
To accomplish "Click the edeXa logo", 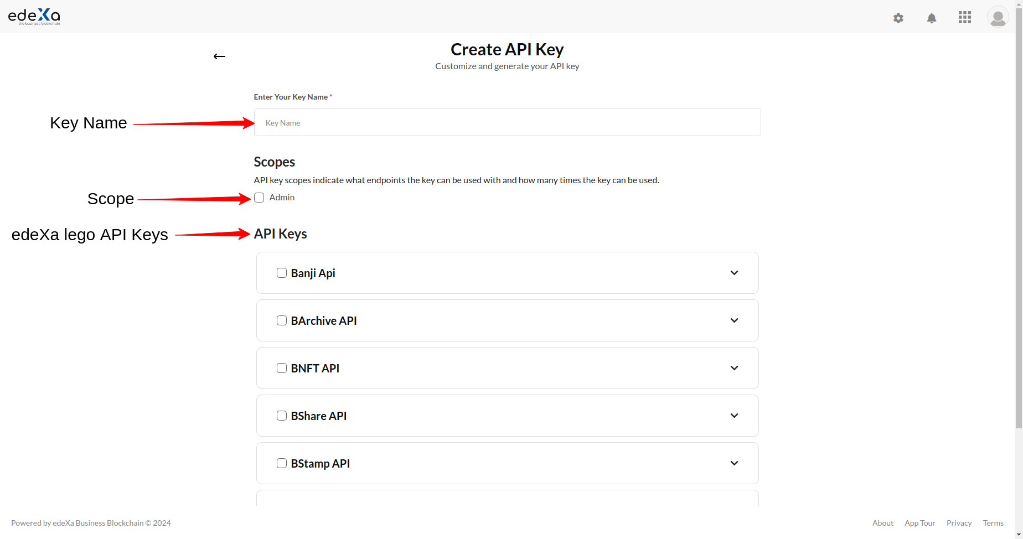I will click(34, 17).
